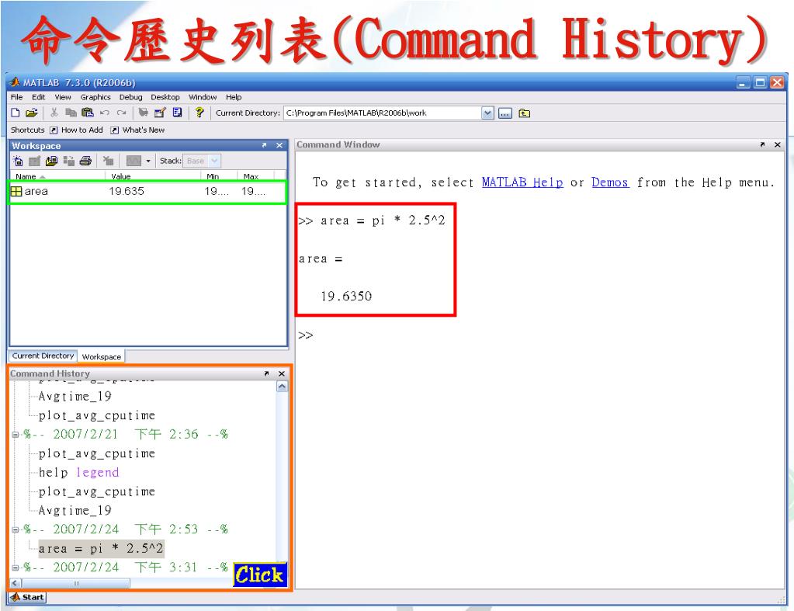Open the Profiler toolbar icon
Image resolution: width=794 pixels, height=611 pixels.
pyautogui.click(x=177, y=113)
